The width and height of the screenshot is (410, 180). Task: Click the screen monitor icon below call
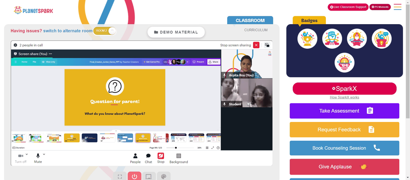149,176
